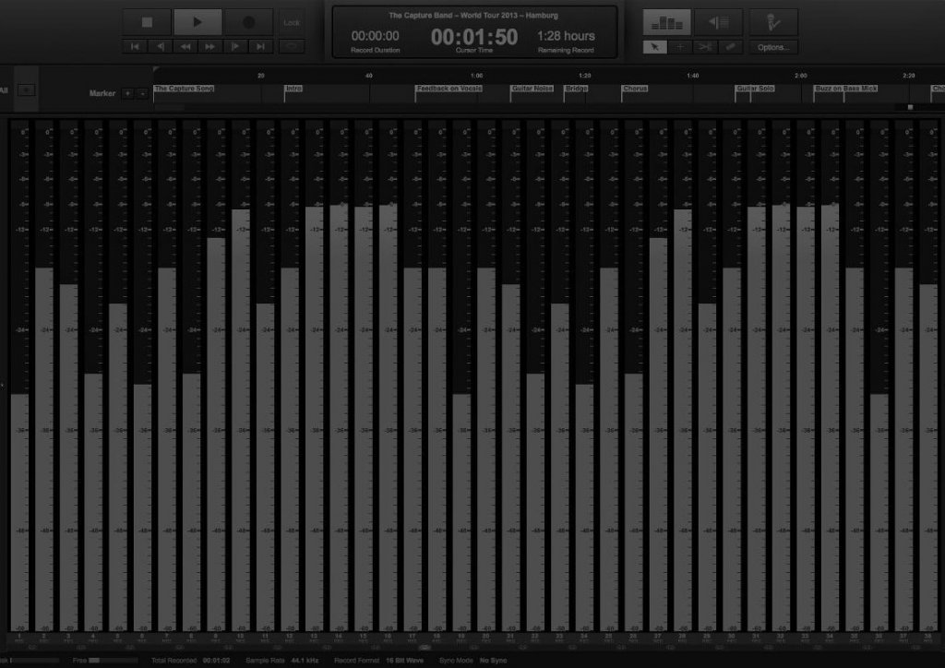
Task: Jump to The Capture Song marker
Action: pos(184,89)
